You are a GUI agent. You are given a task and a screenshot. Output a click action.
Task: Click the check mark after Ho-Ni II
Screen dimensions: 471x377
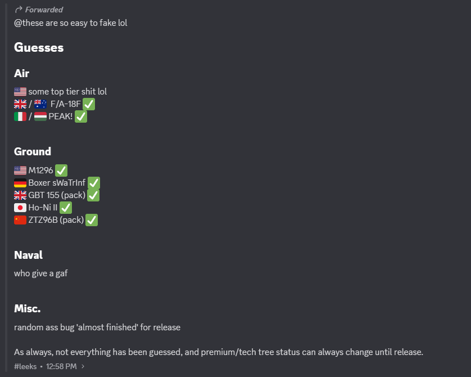[x=66, y=208]
